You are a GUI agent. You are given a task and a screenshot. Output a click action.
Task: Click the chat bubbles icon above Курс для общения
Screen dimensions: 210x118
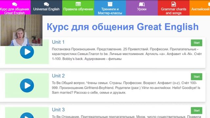pos(14,4)
